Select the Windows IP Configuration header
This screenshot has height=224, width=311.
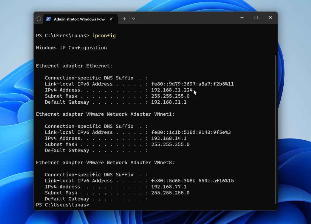[71, 48]
